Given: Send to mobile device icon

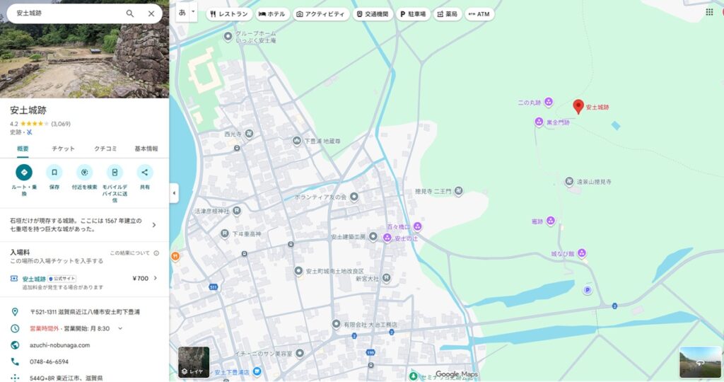Looking at the screenshot, I should tap(115, 172).
